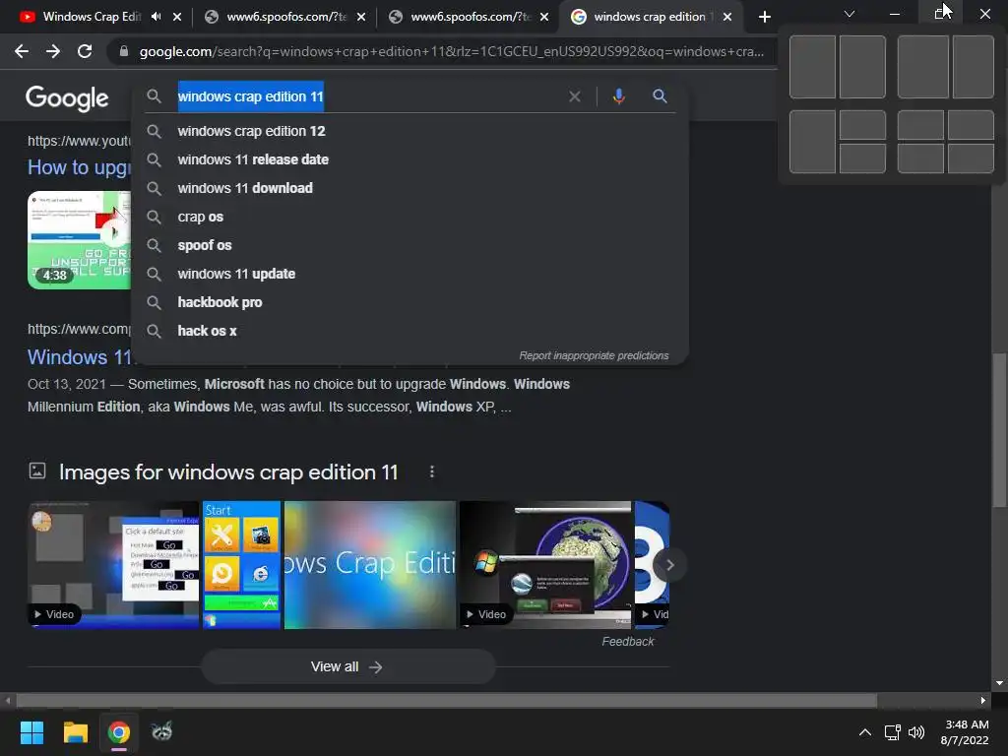Choose suggestion windows crap edition 12
Image resolution: width=1008 pixels, height=756 pixels.
coord(409,131)
